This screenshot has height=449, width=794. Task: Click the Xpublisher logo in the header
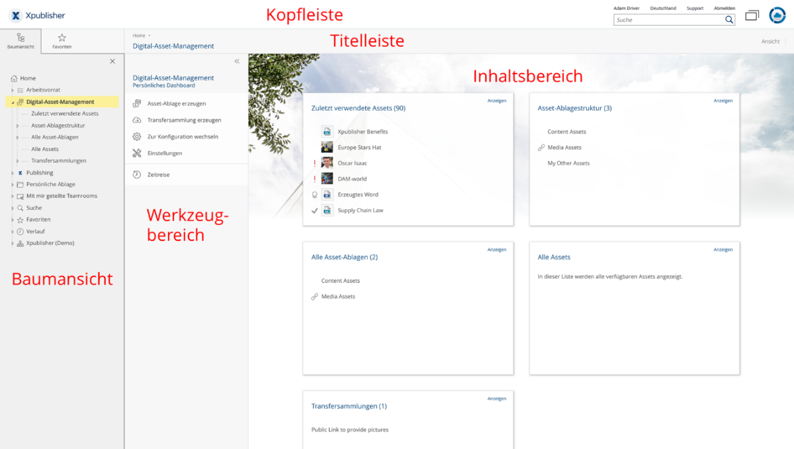37,15
